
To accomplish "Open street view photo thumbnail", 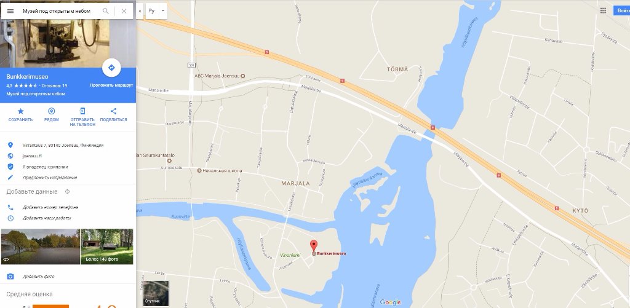I will (x=40, y=247).
